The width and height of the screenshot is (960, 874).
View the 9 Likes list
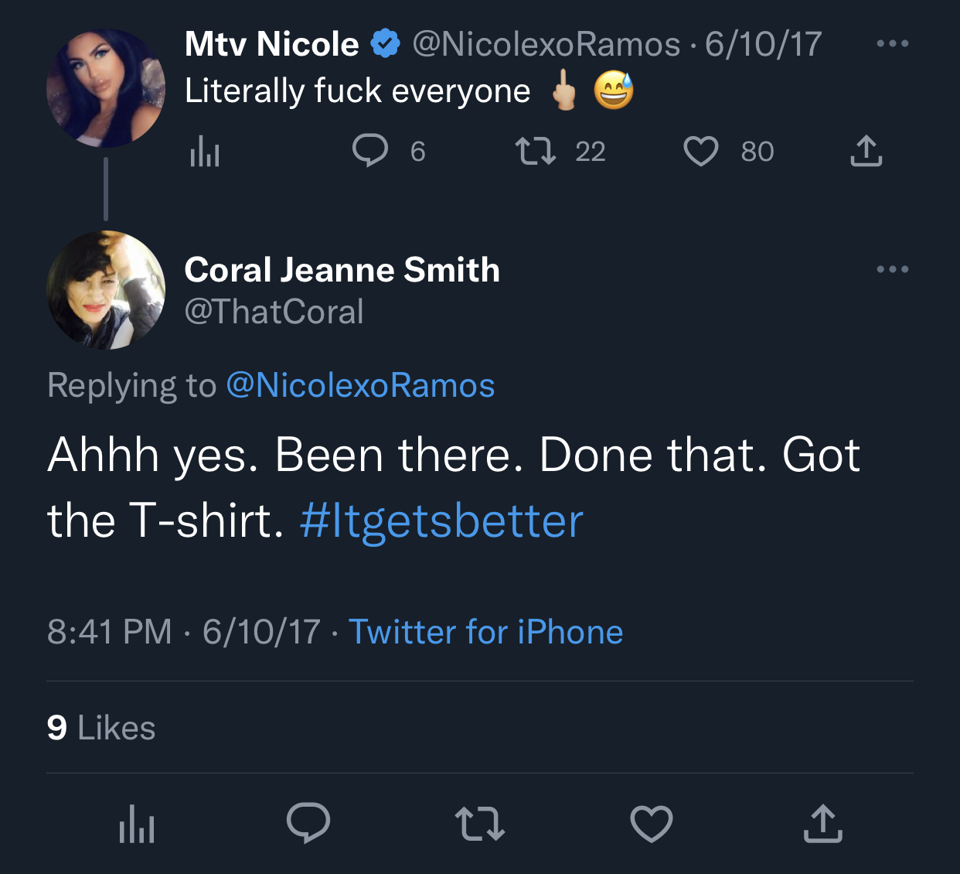(101, 728)
